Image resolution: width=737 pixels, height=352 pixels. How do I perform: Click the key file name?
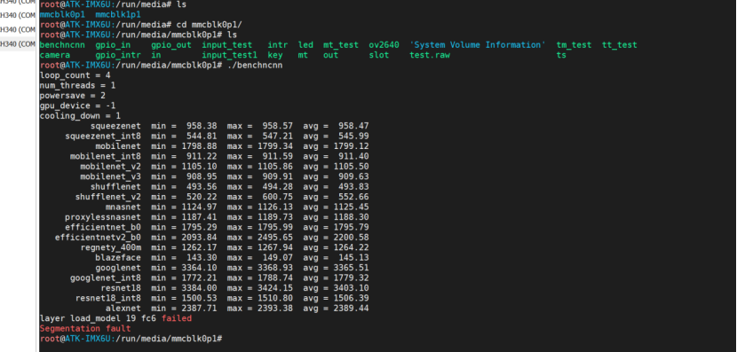coord(275,55)
